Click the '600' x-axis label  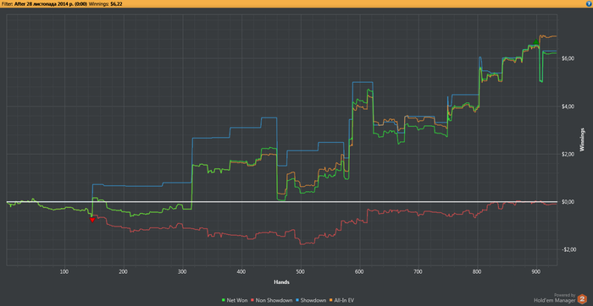click(x=359, y=271)
